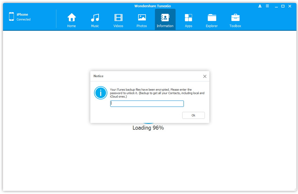Minimize the TunesGo window
Viewport: 298px width, 194px height.
point(276,6)
